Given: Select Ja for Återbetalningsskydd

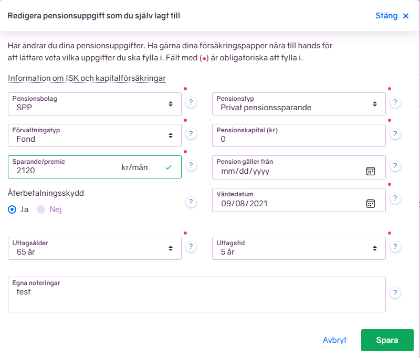Looking at the screenshot, I should pyautogui.click(x=13, y=209).
